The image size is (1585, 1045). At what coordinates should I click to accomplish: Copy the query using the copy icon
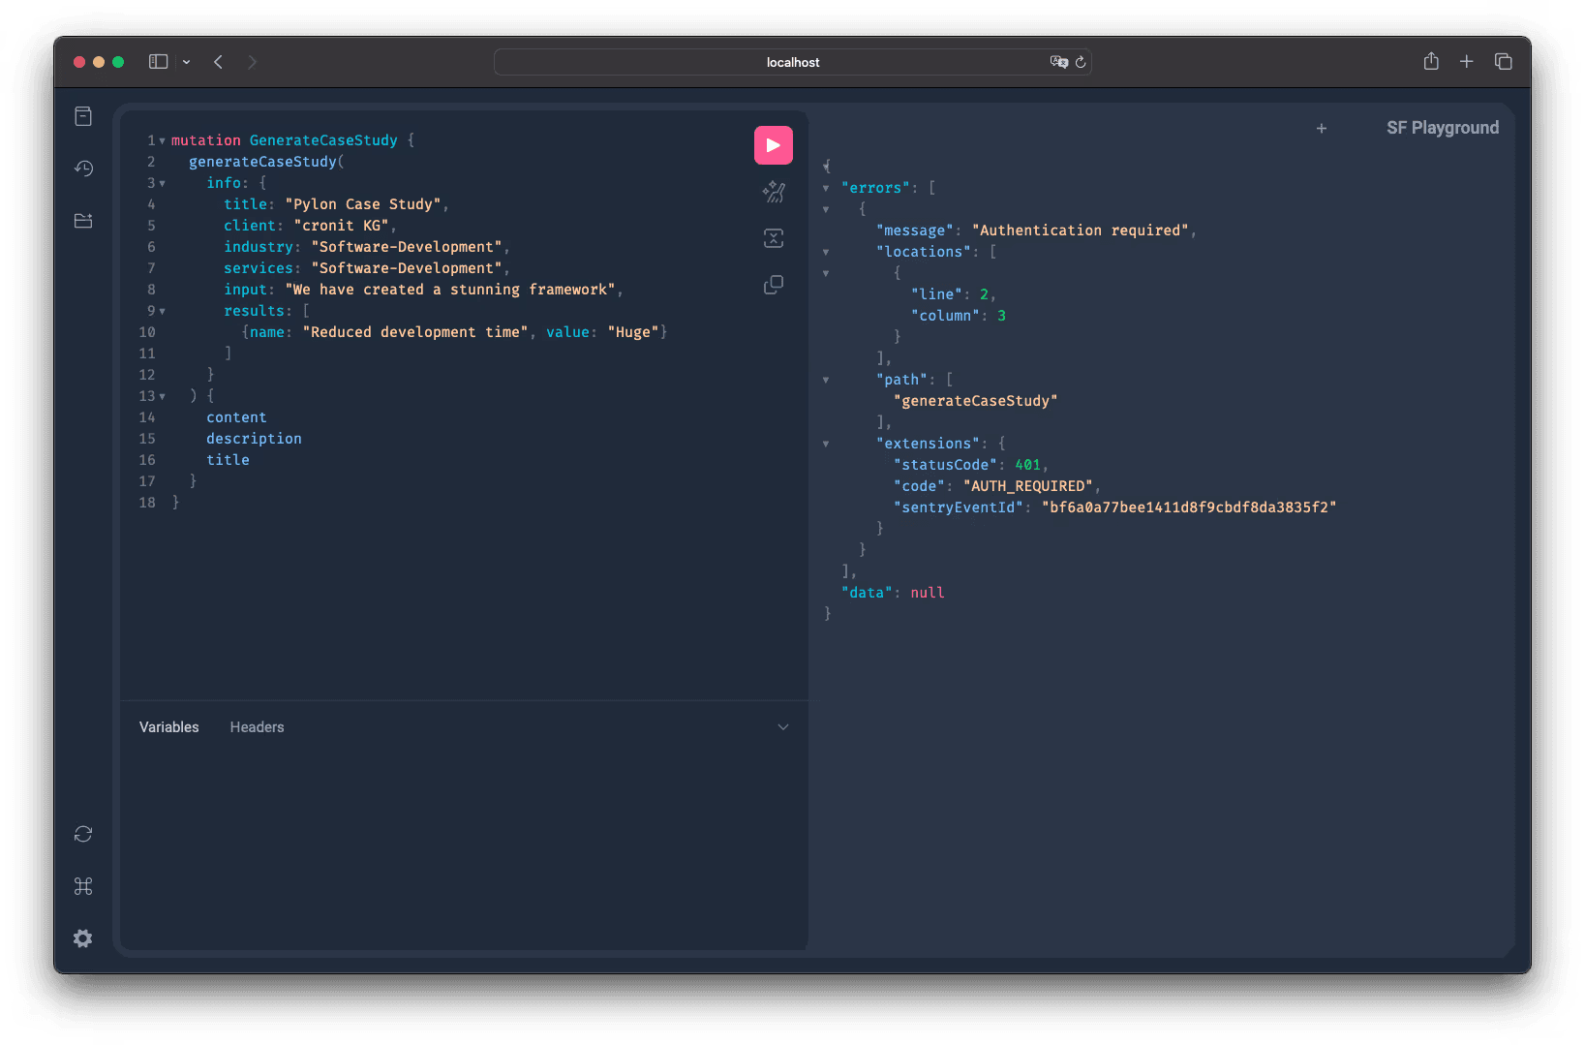click(774, 284)
